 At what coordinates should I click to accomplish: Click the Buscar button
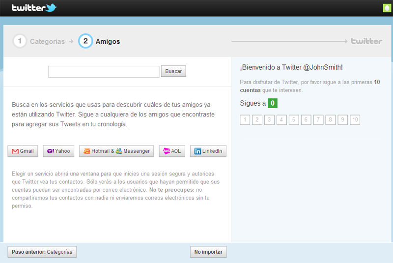pyautogui.click(x=173, y=71)
